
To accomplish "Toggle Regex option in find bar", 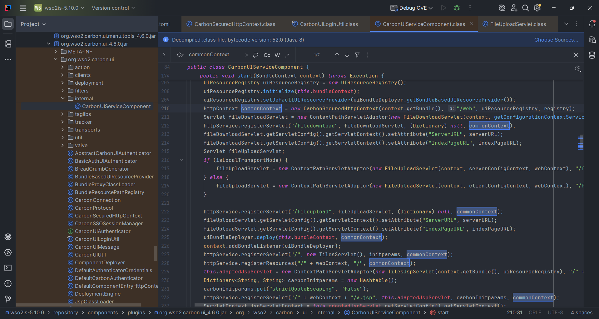I will tap(287, 55).
